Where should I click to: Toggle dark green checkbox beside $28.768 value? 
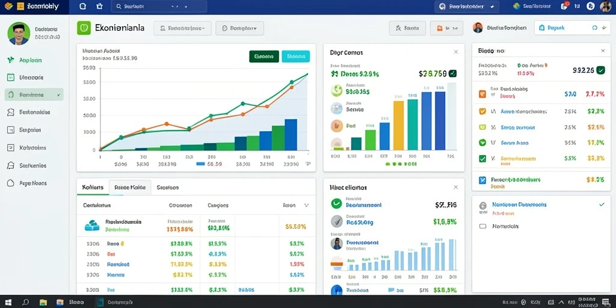pyautogui.click(x=452, y=73)
